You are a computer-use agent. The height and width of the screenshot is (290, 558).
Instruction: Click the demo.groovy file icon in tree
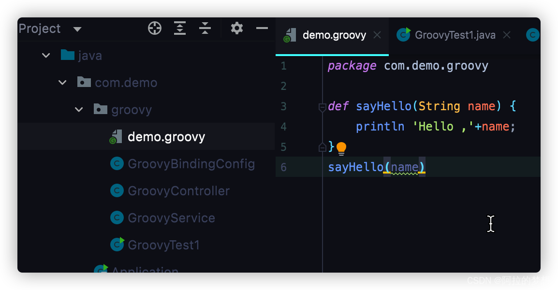(x=116, y=137)
